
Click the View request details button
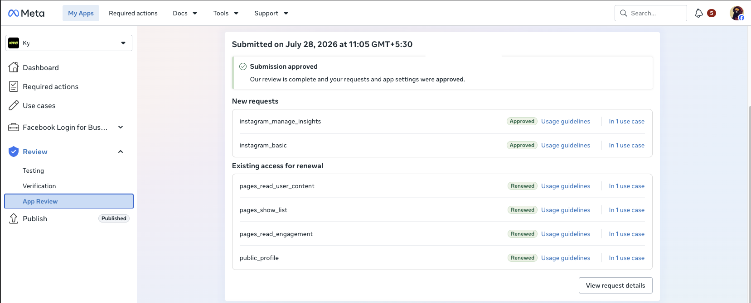tap(615, 285)
